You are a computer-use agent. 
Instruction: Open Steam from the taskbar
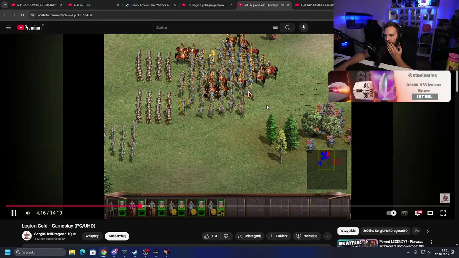(x=135, y=252)
